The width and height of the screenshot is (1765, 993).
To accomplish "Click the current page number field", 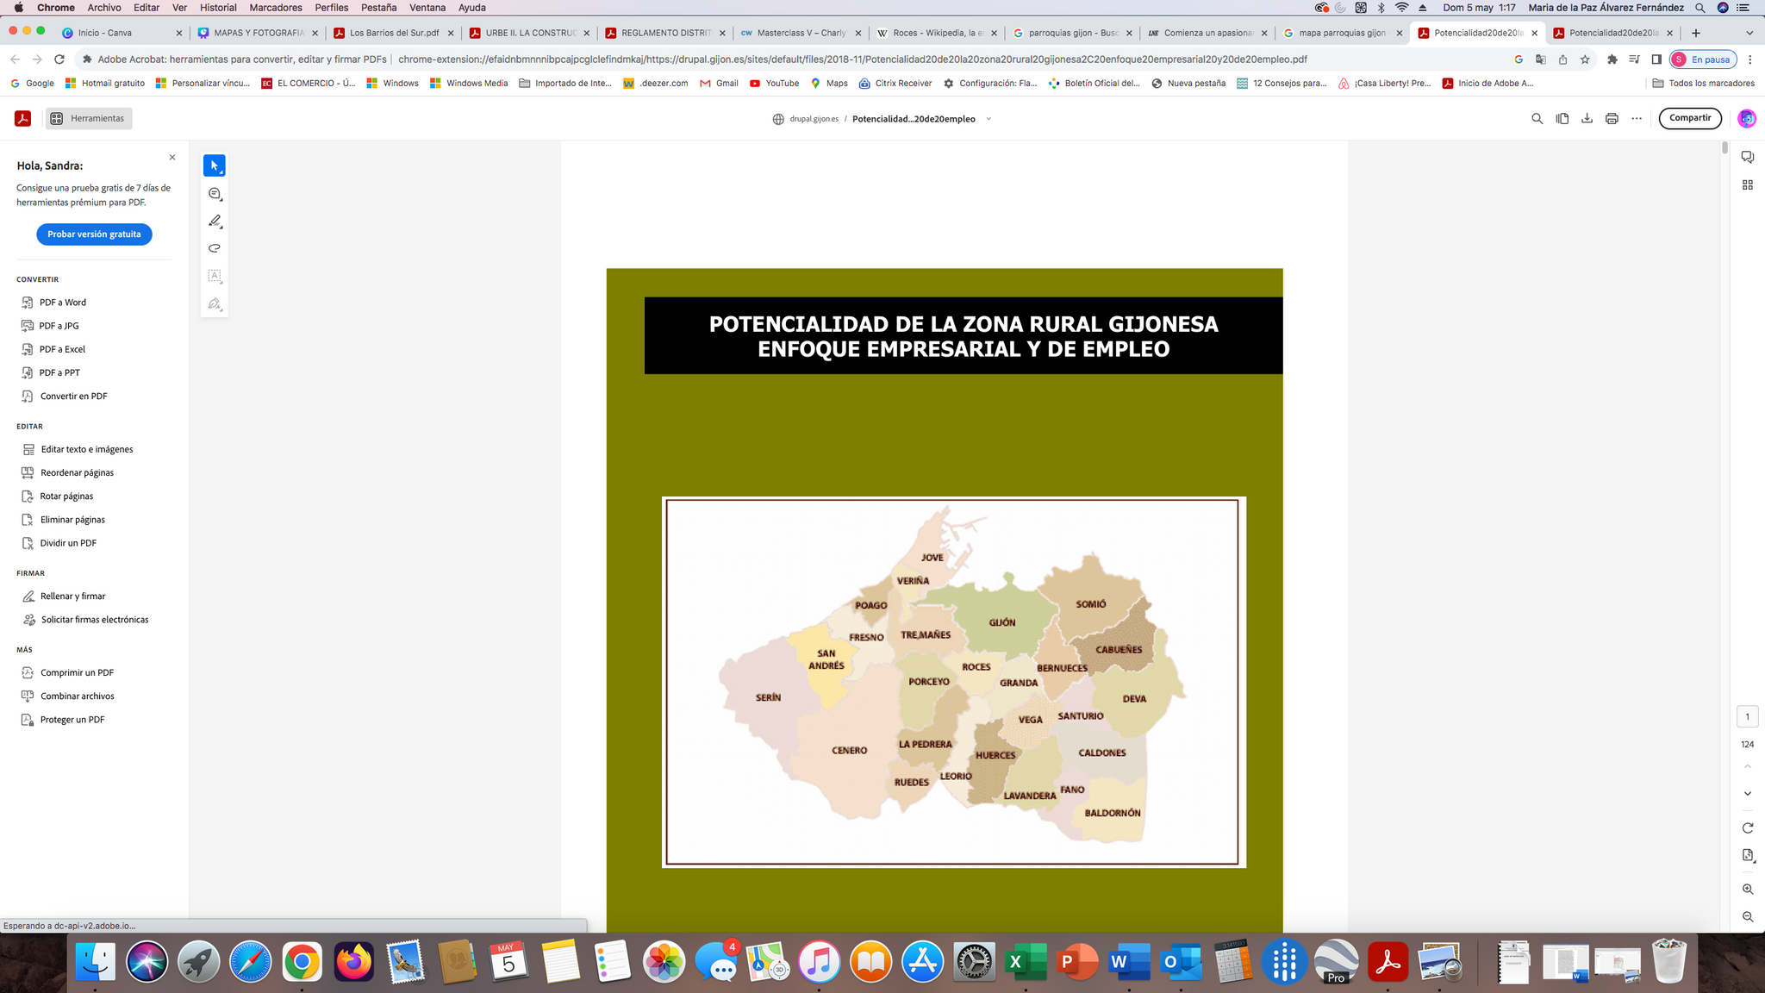I will 1747,717.
